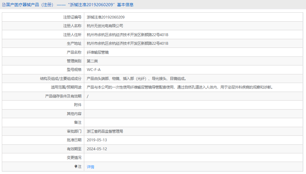Click the 产品储存条件及有效期 label

click(x=63, y=96)
